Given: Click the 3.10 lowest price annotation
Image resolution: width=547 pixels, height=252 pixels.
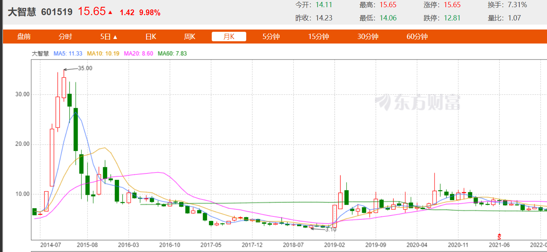Looking at the screenshot, I should coord(331,229).
